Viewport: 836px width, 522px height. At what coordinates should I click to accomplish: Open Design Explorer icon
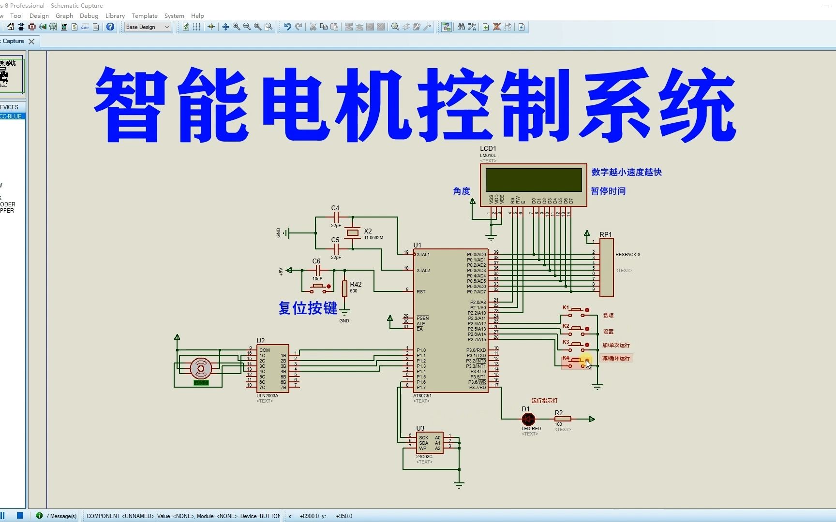pyautogui.click(x=64, y=27)
